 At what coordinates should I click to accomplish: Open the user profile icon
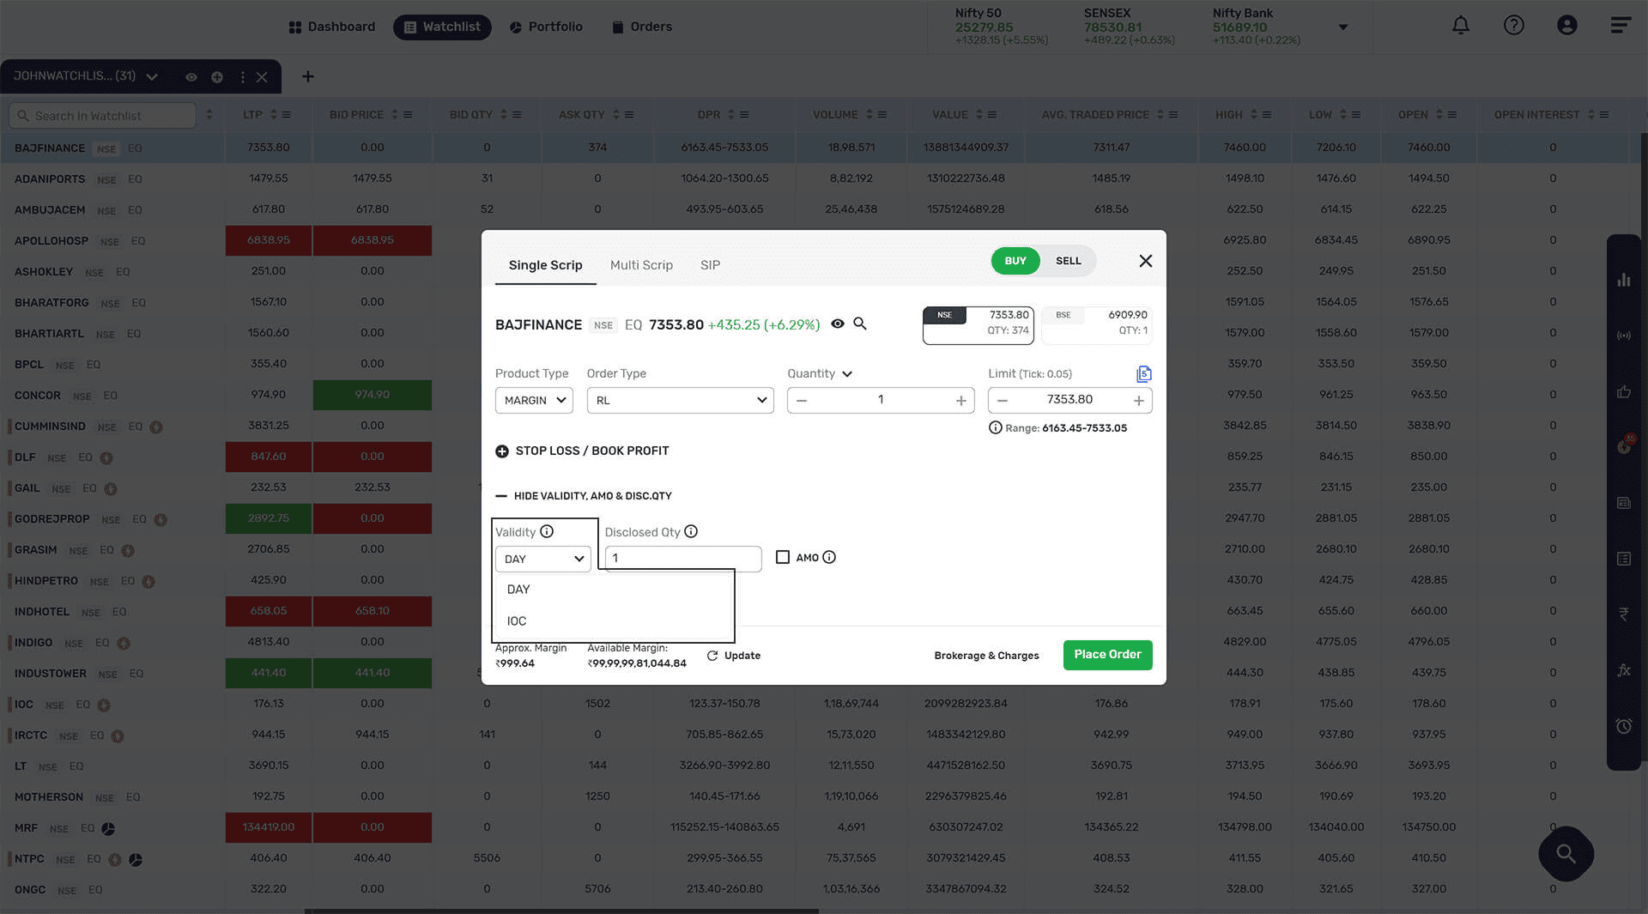click(x=1566, y=26)
